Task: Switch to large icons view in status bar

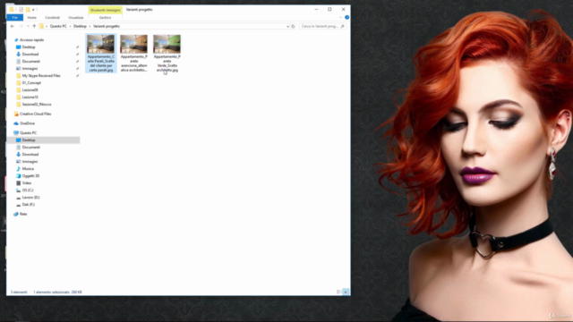Action: pos(346,292)
